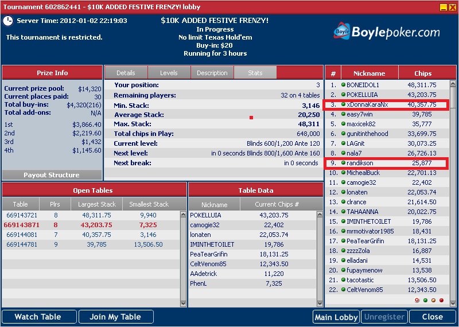Click green status dot beside BONEIDOL1
Screen dimensions: 459x327
click(x=343, y=85)
